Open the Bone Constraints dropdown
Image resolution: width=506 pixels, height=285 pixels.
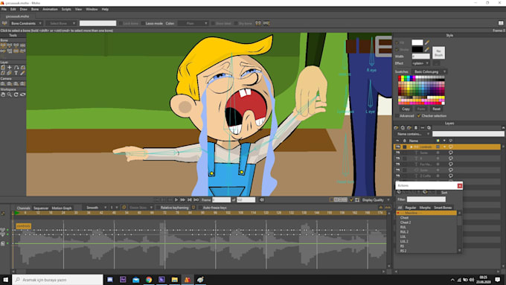click(x=26, y=23)
